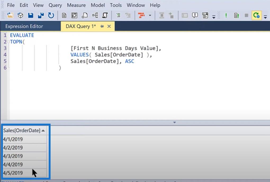Click the VALUES function on line 4
Image resolution: width=270 pixels, height=182 pixels.
(x=80, y=55)
